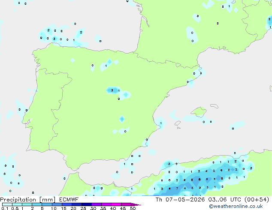Click the 'Th' weekday abbreviation
272x210 pixels.
click(159, 200)
